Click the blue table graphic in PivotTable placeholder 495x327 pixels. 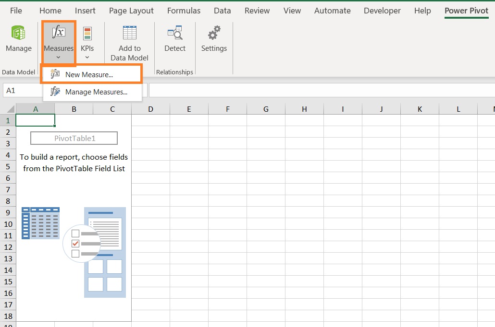pos(40,223)
